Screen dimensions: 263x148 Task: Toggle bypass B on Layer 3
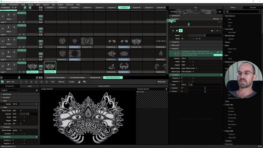coord(9,40)
